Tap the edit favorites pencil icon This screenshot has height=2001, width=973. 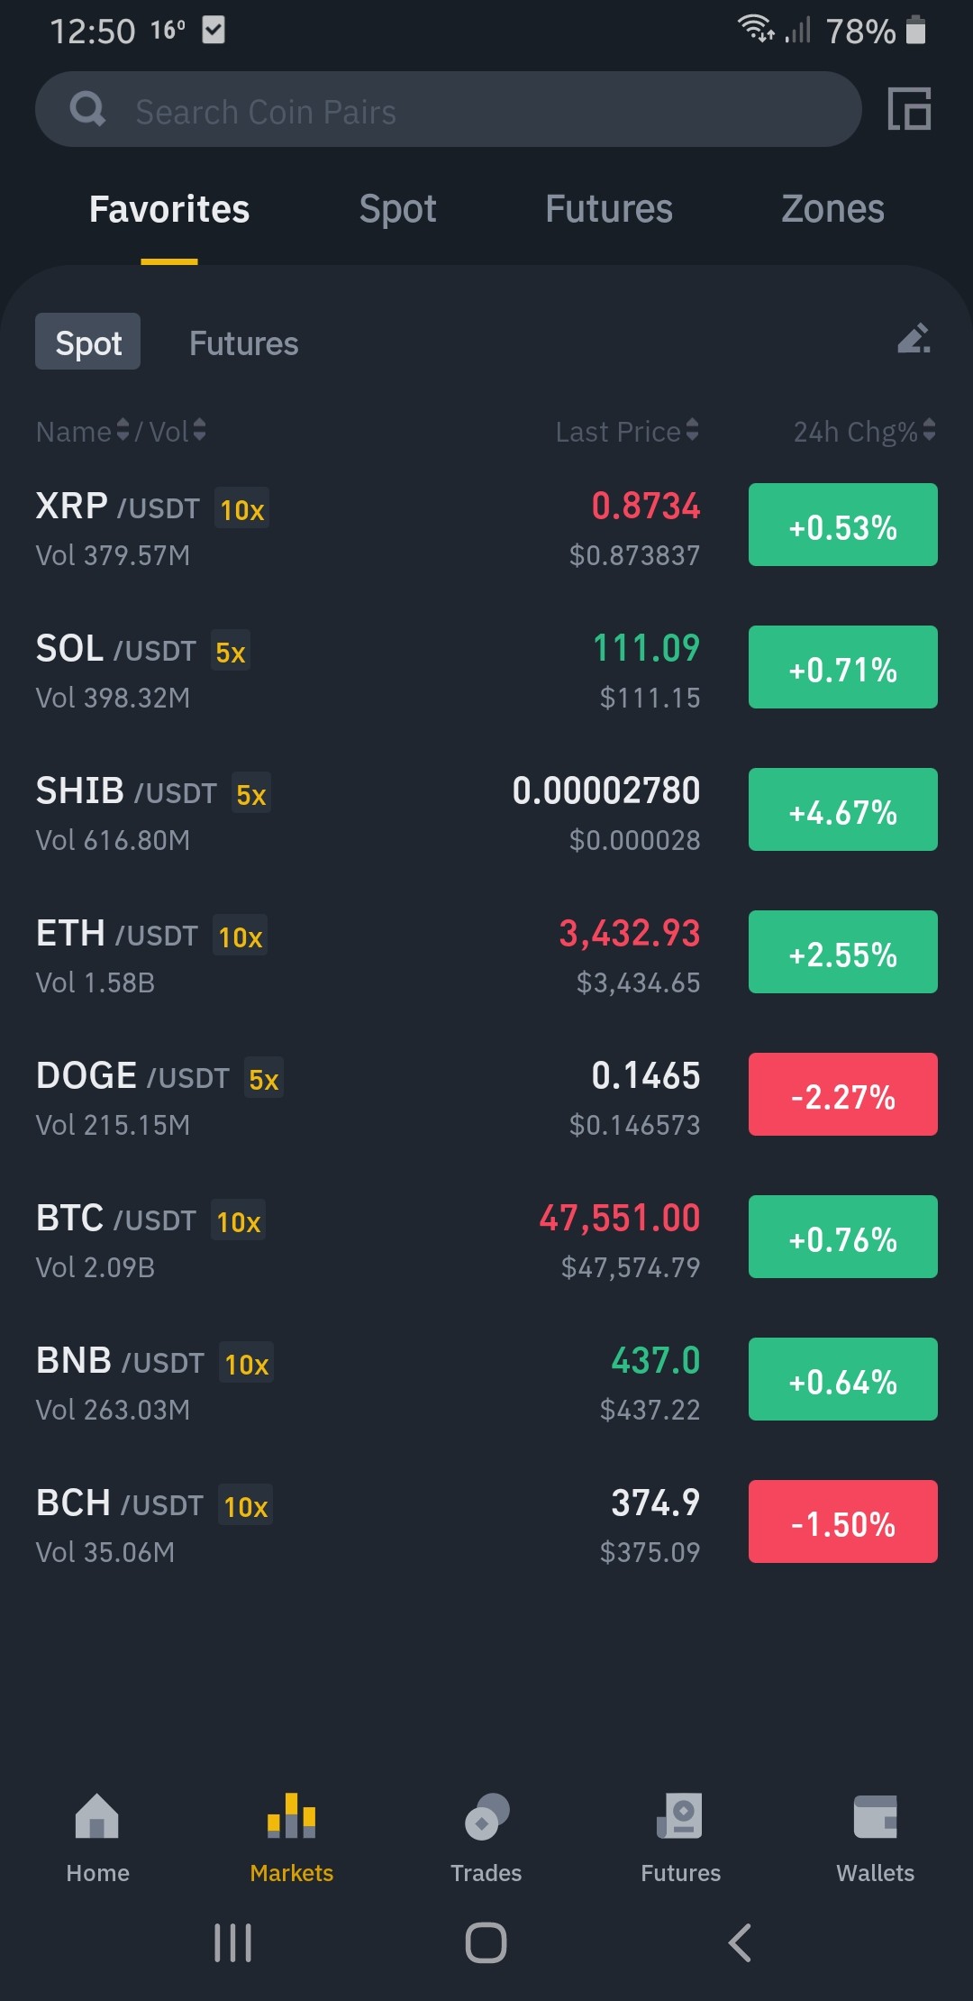tap(914, 339)
